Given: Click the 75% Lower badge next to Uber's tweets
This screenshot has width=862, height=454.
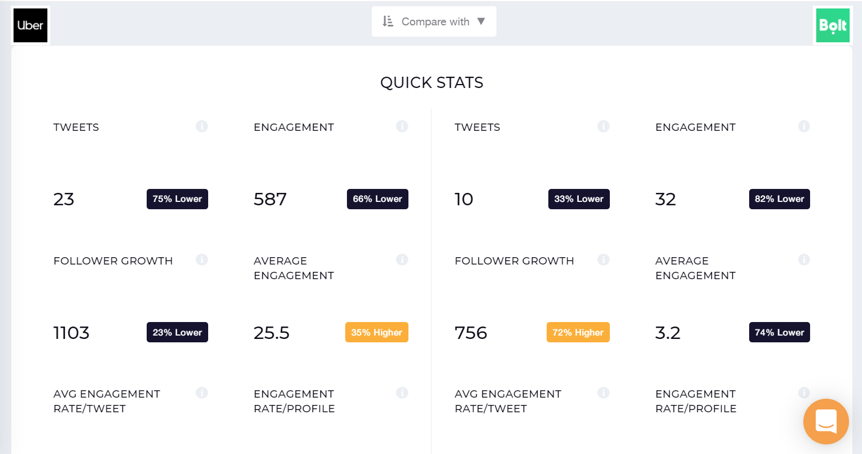Looking at the screenshot, I should (177, 199).
